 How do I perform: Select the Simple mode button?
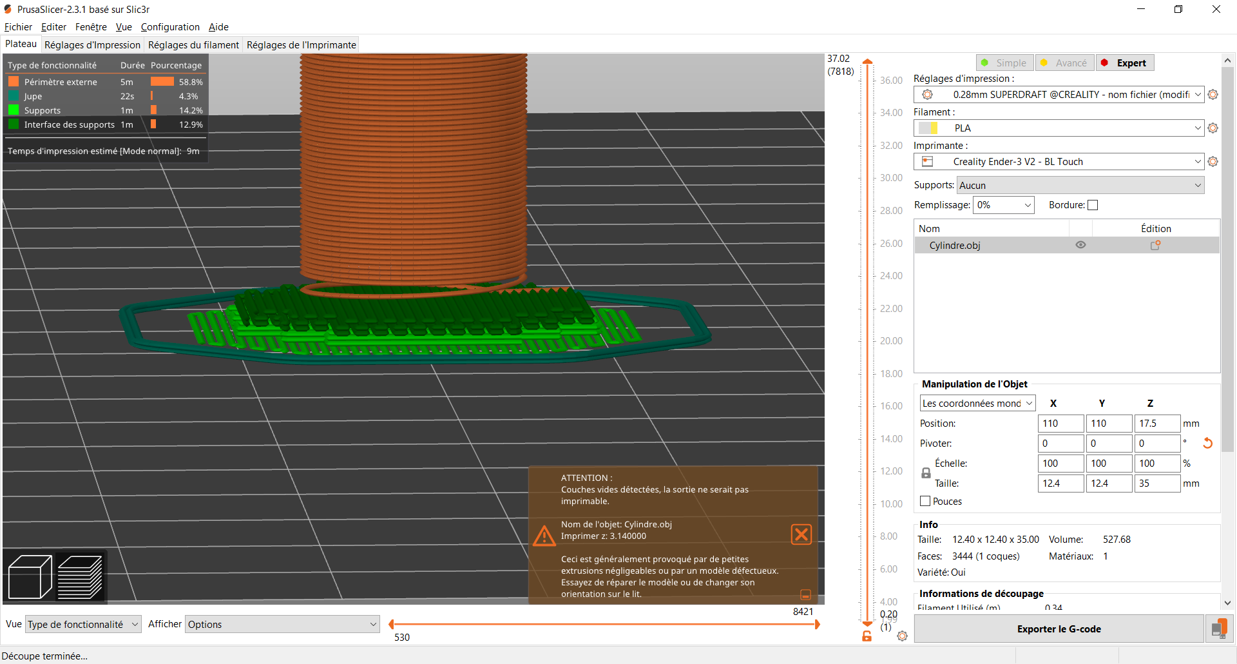(1004, 63)
